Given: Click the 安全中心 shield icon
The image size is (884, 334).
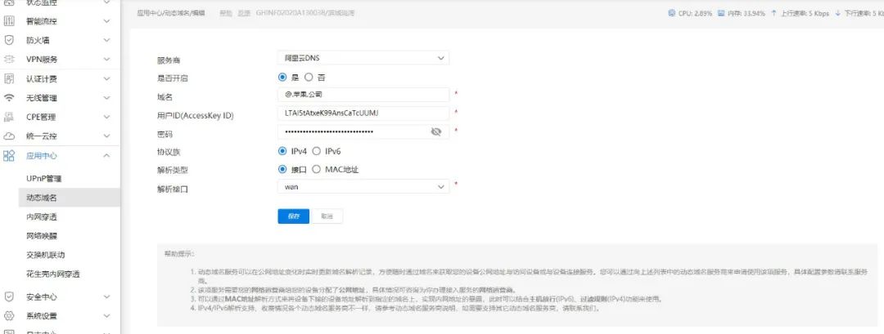Looking at the screenshot, I should pyautogui.click(x=9, y=296).
